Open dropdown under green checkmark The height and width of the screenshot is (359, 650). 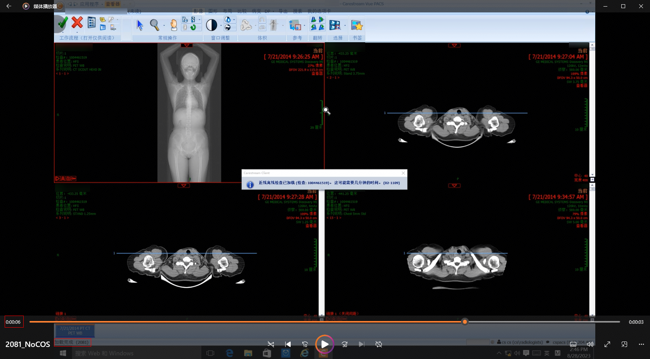point(62,32)
